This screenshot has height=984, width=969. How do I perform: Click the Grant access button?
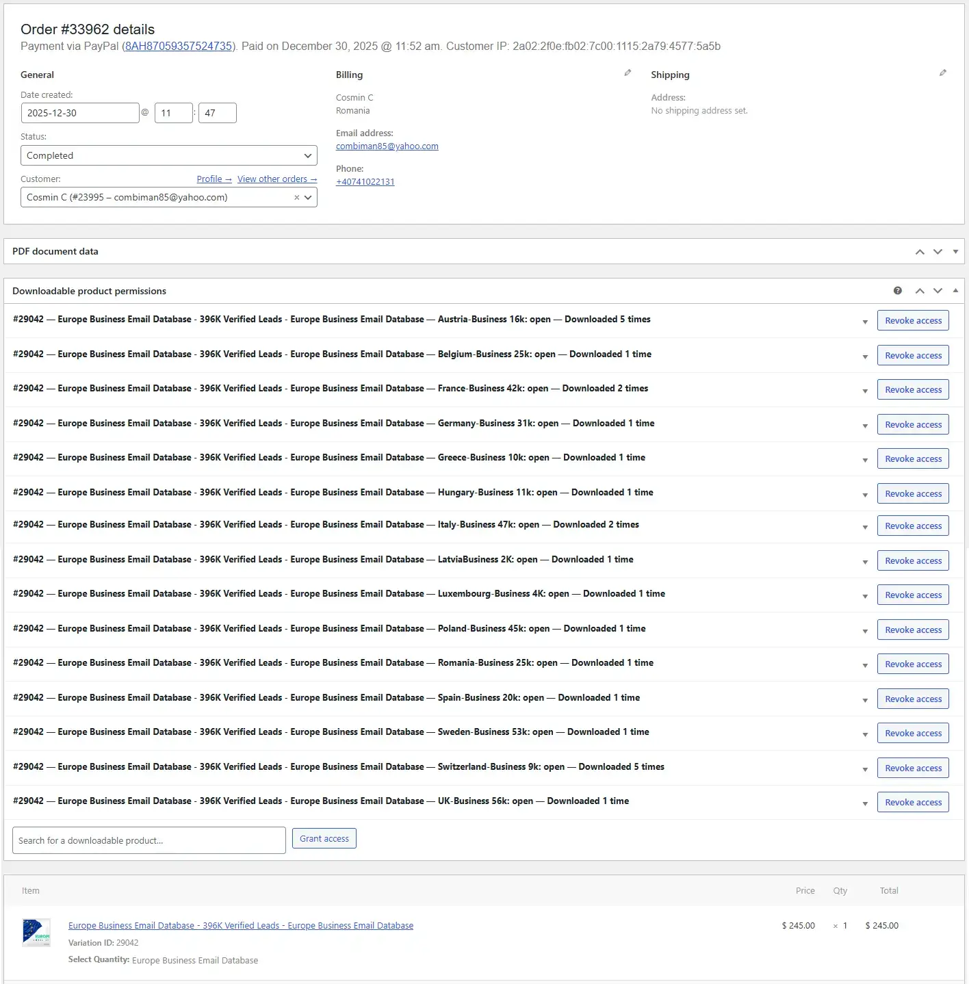[324, 838]
